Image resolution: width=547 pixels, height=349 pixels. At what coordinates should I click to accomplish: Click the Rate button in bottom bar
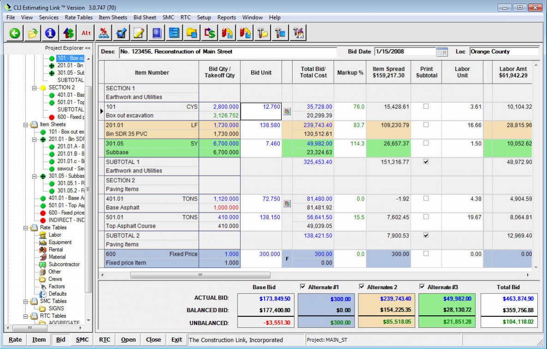15,340
